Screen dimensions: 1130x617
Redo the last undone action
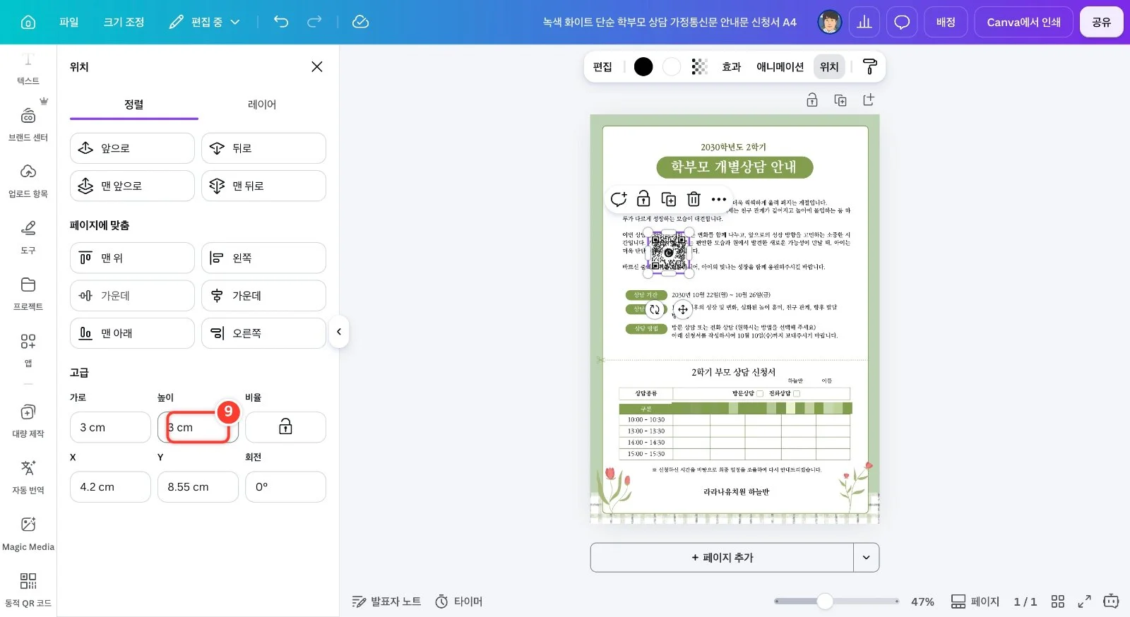pos(314,22)
